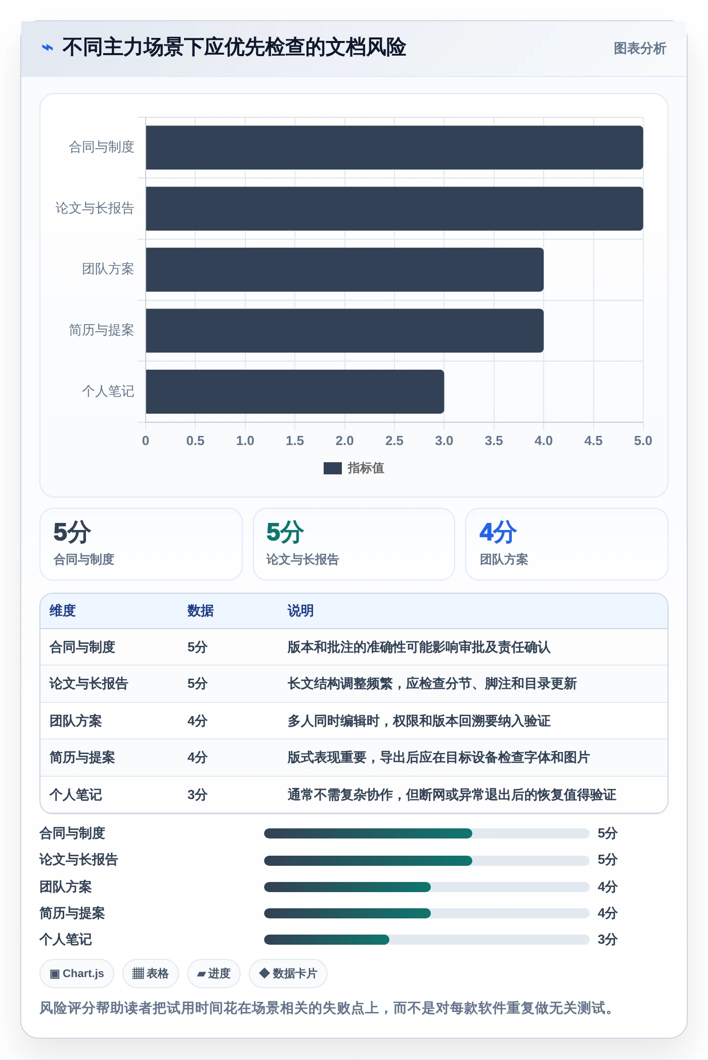The width and height of the screenshot is (708, 1060).
Task: Click description starting with 多人同时编辑时
Action: click(419, 721)
